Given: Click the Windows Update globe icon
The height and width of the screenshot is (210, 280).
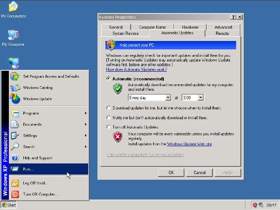Looking at the screenshot, I should coord(15,99).
